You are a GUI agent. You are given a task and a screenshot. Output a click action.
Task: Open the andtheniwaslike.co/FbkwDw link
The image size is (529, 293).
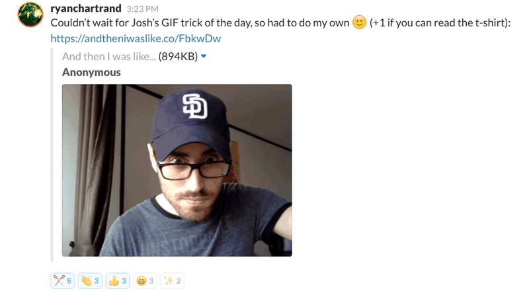click(x=136, y=38)
